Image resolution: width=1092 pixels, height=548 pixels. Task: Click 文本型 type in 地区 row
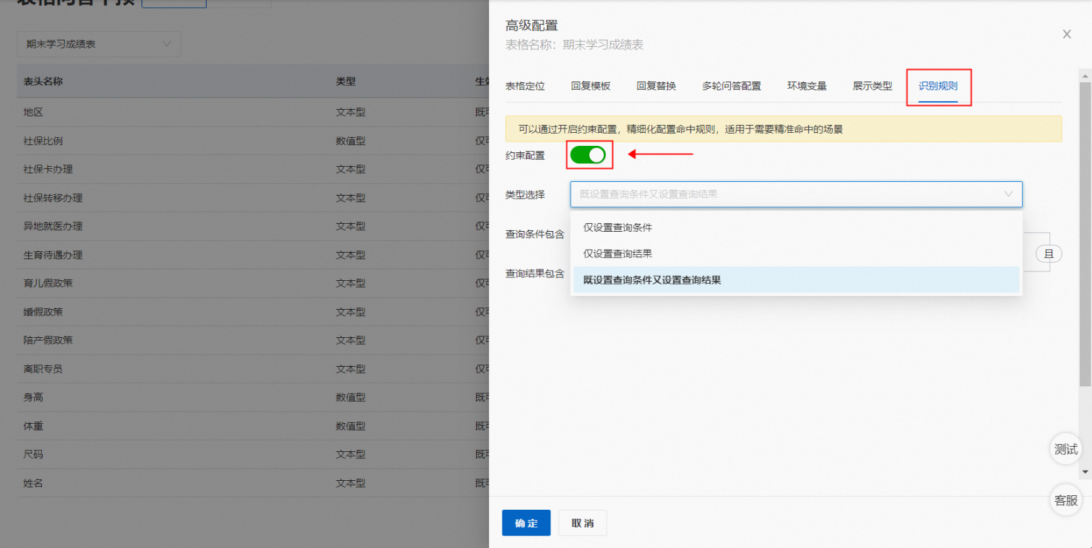click(350, 113)
